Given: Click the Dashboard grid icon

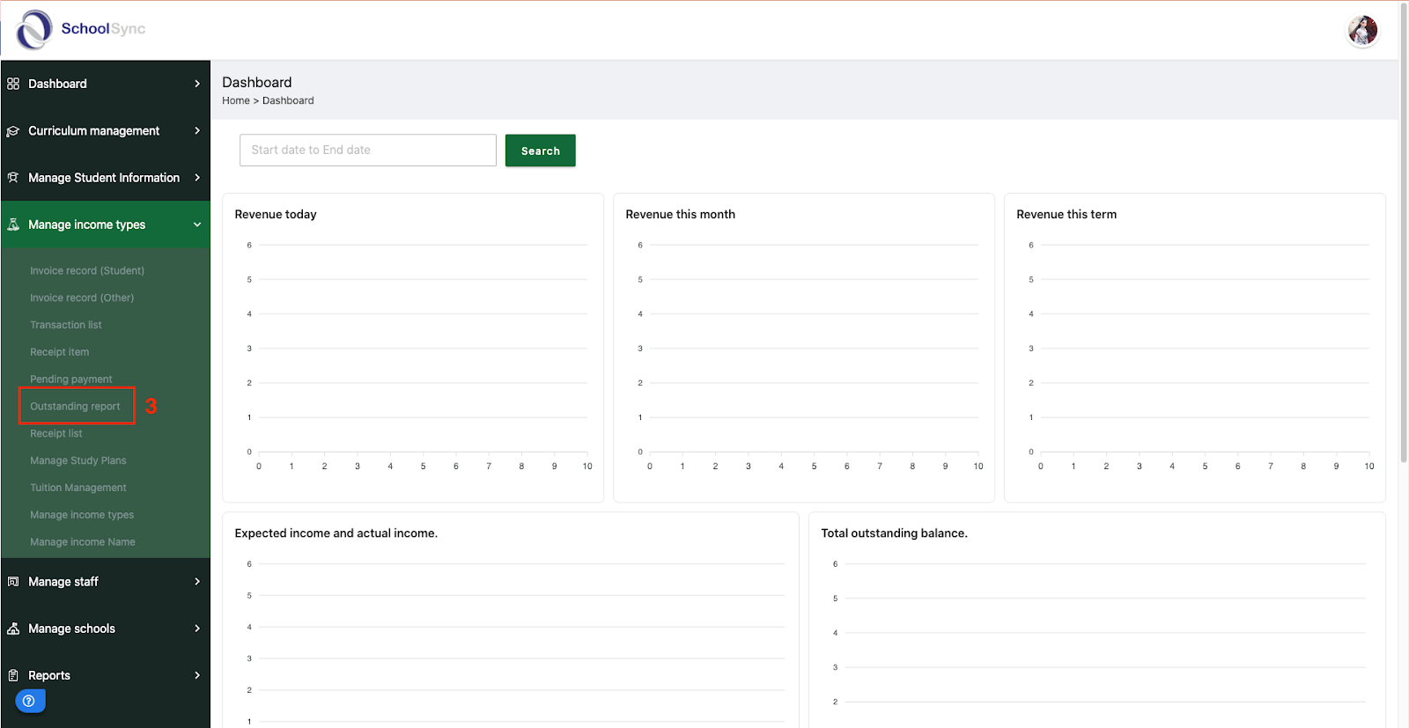Looking at the screenshot, I should click(x=13, y=84).
